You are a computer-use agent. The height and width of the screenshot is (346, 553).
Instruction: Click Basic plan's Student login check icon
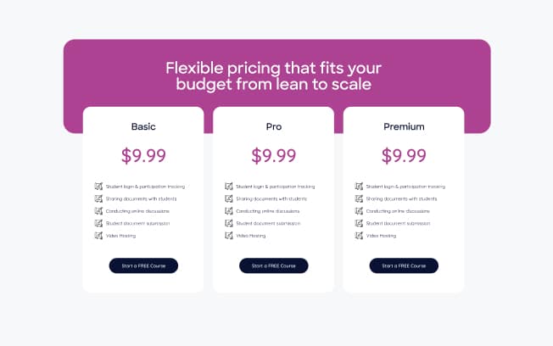pos(98,187)
